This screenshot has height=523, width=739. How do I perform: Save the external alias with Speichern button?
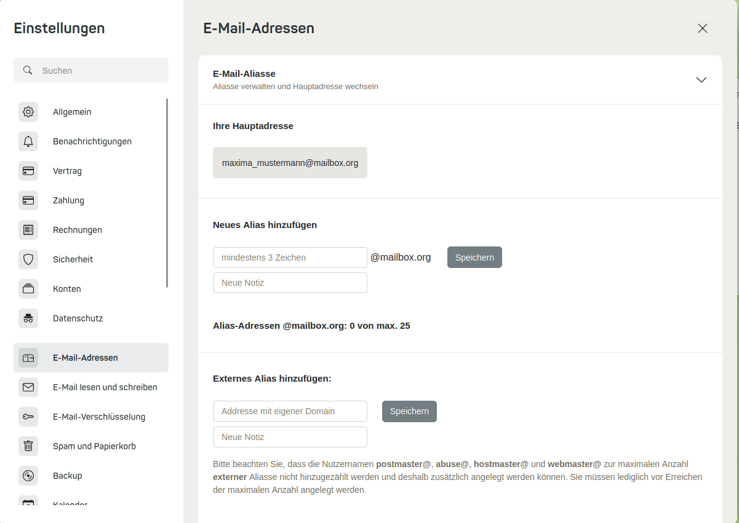[x=409, y=411]
